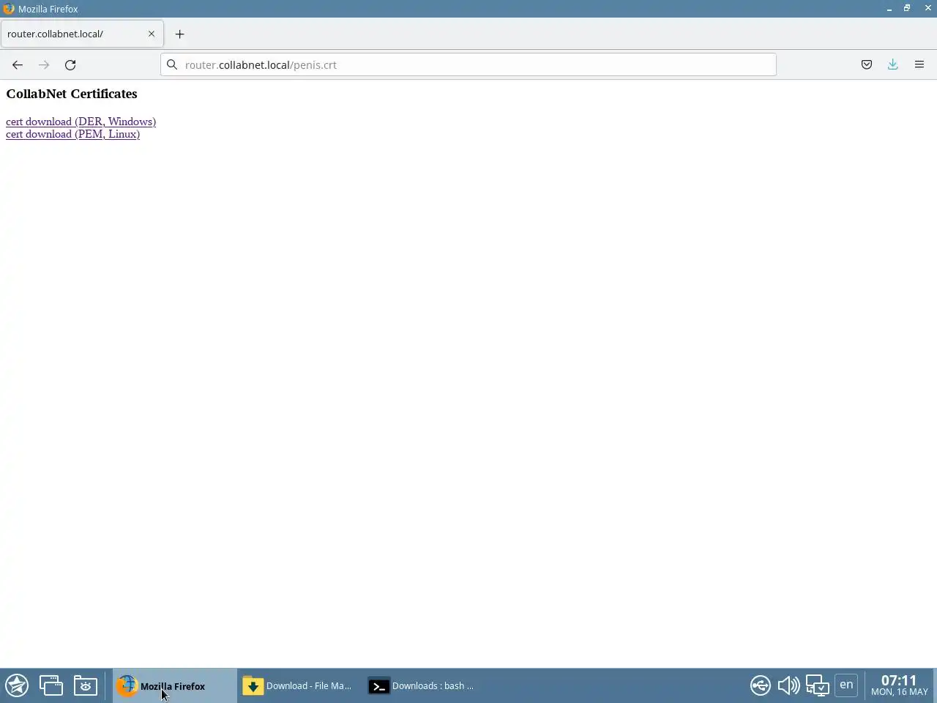The width and height of the screenshot is (937, 703).
Task: Open the volume control tray icon
Action: pos(788,685)
